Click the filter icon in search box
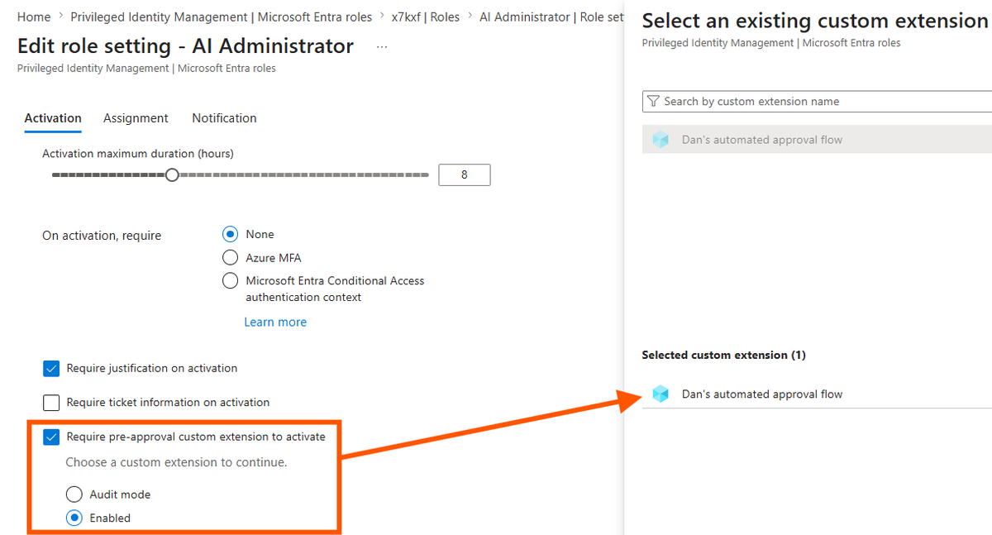Viewport: 992px width, 535px height. [653, 102]
